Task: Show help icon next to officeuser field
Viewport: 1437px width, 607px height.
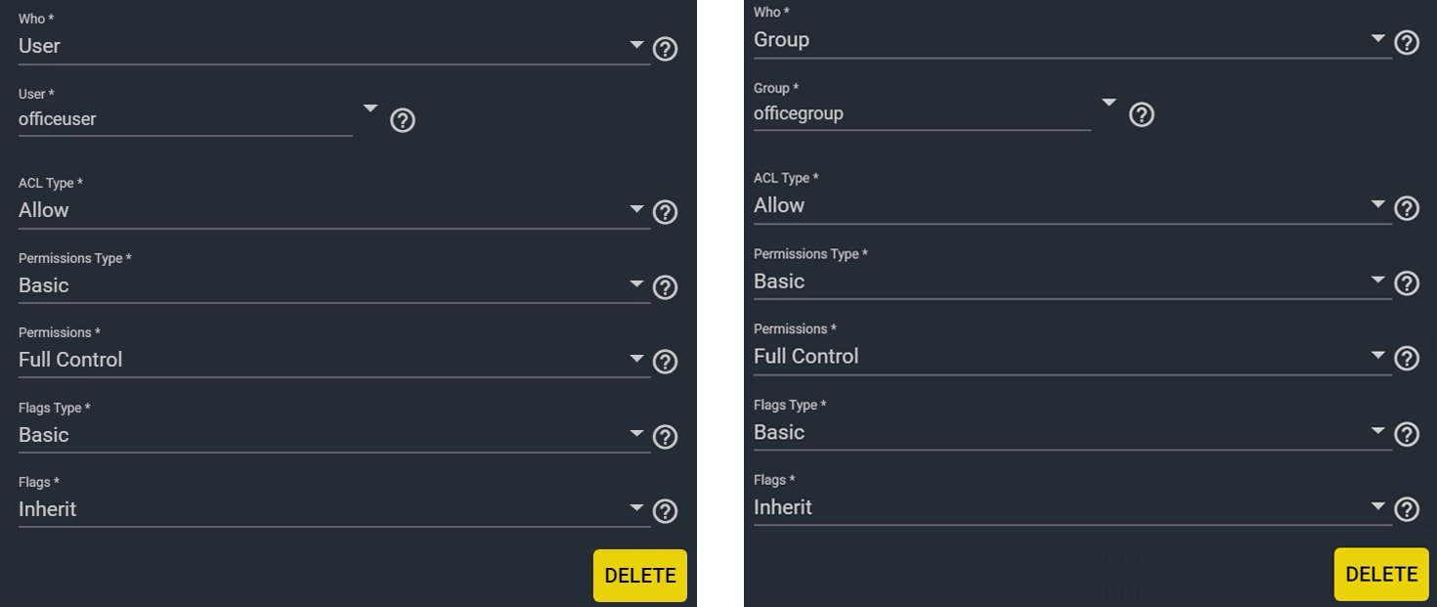Action: [x=403, y=120]
